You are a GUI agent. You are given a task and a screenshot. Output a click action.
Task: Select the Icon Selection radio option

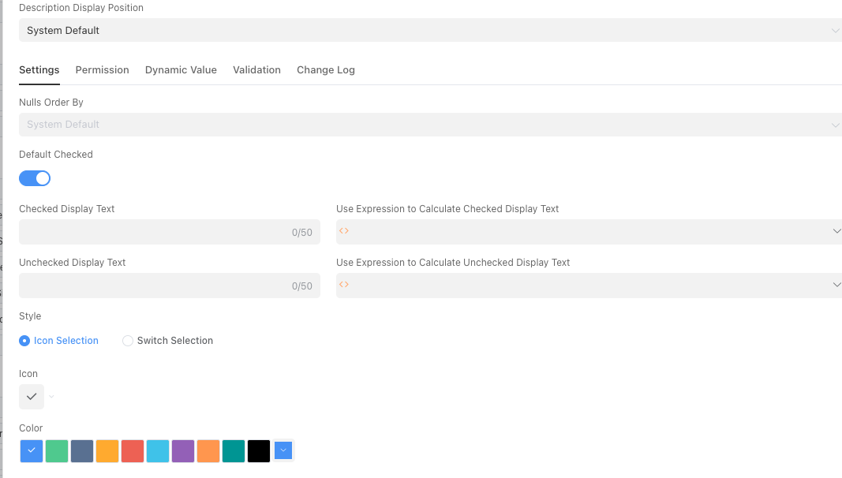coord(24,341)
